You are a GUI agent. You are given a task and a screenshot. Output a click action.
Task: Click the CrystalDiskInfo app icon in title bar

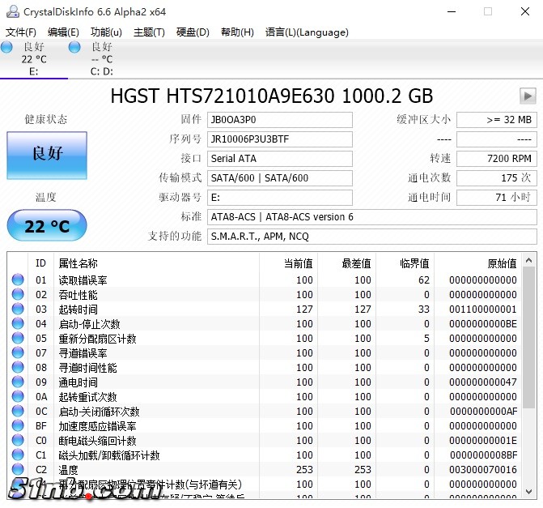[13, 12]
